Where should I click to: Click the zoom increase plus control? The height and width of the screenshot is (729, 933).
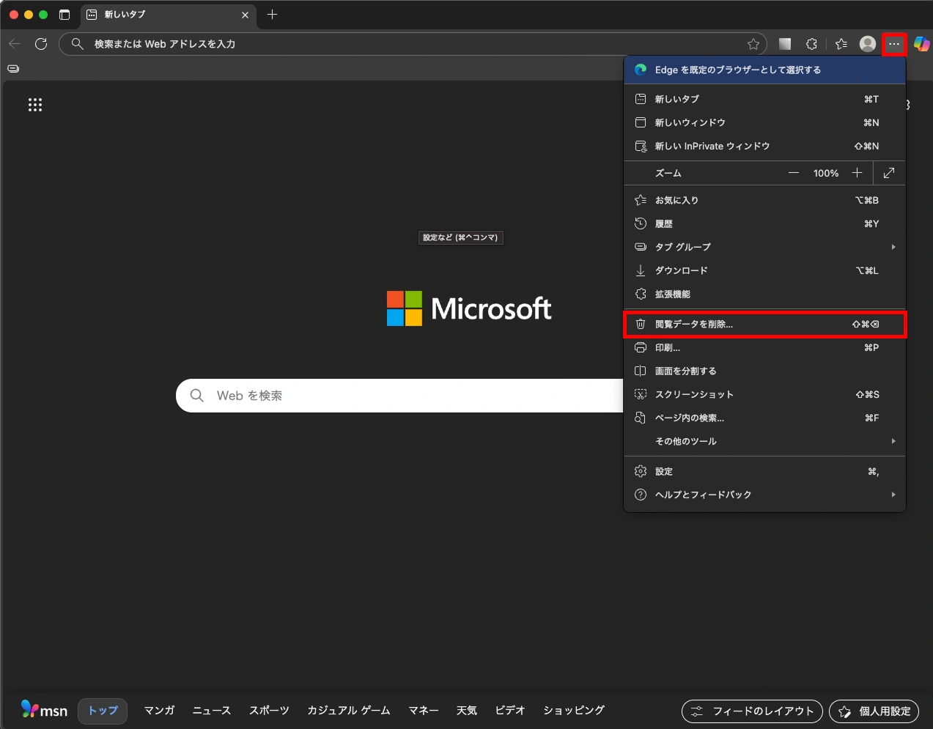(857, 173)
